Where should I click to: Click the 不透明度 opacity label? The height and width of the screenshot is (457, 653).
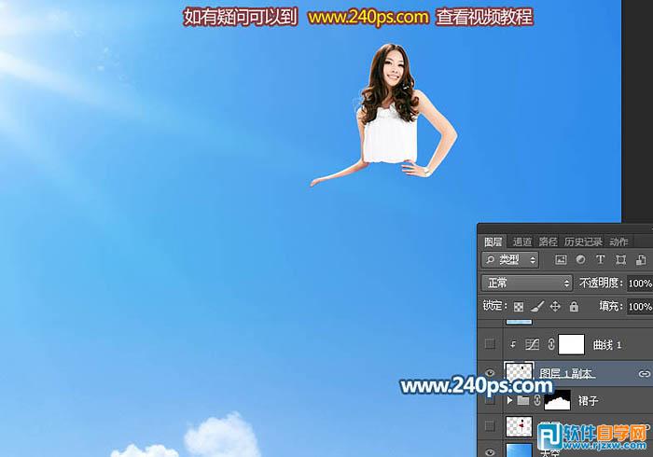point(601,283)
